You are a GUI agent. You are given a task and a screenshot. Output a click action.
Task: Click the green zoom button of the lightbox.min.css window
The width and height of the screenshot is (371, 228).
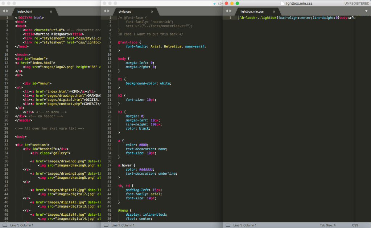coord(237,3)
